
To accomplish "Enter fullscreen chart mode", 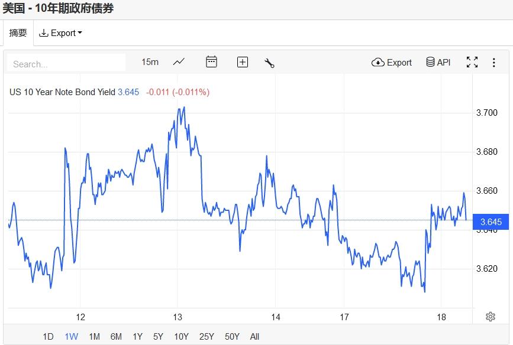I will coord(472,62).
